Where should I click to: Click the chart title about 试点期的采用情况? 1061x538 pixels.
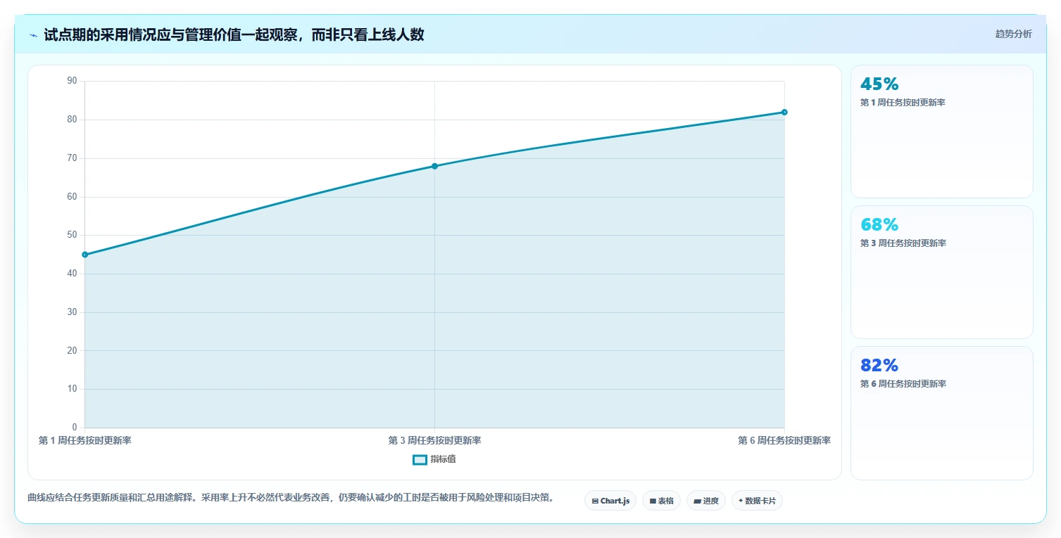tap(234, 34)
